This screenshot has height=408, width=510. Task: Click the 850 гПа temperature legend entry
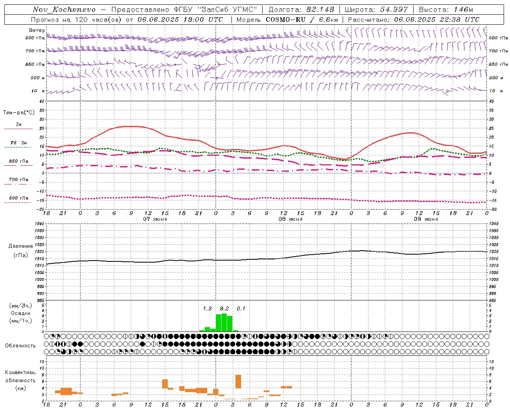click(19, 161)
